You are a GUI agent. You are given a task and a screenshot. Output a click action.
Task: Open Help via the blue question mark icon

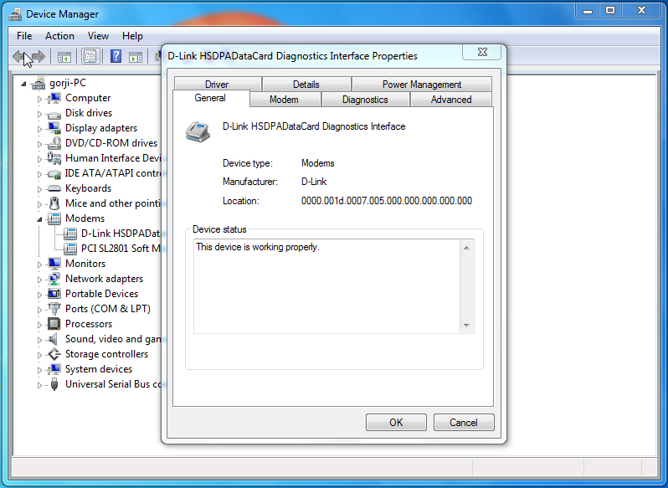pos(116,56)
